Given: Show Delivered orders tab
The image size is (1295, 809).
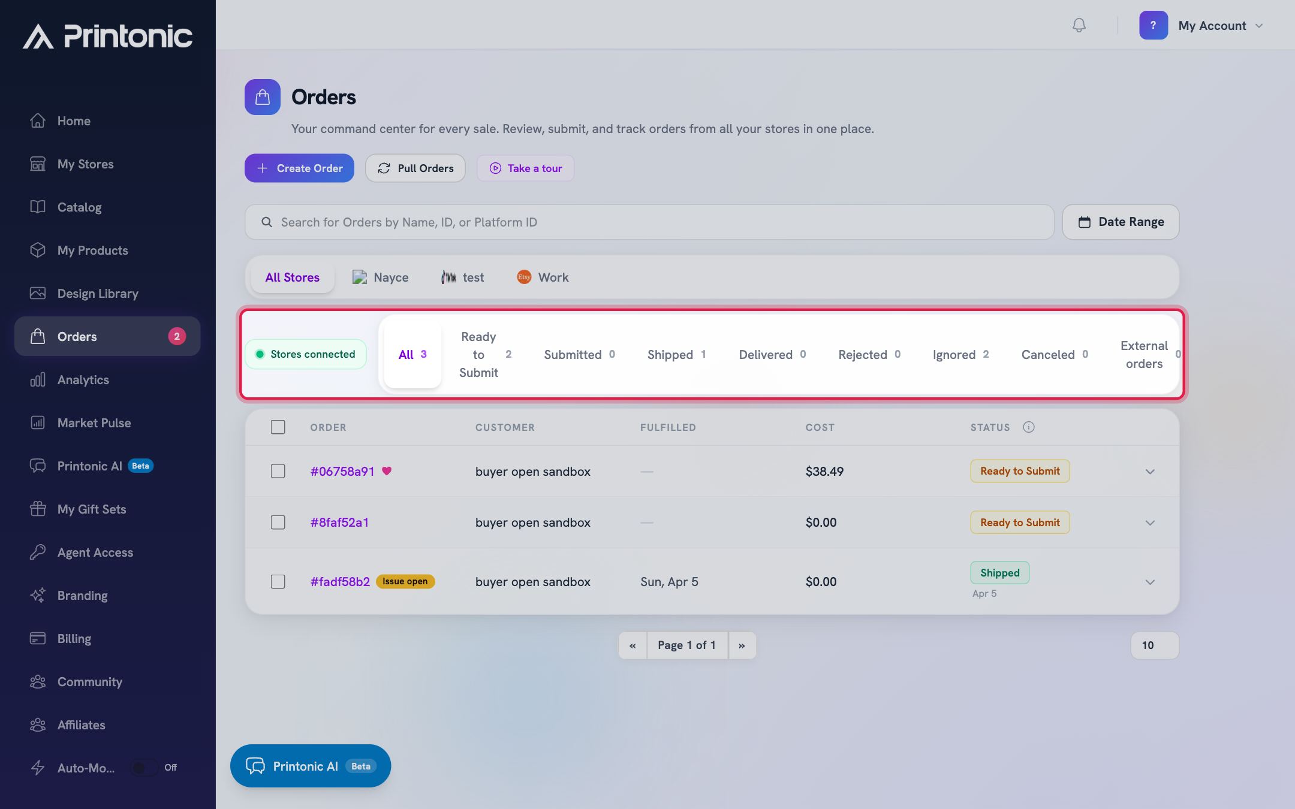Looking at the screenshot, I should [x=772, y=354].
